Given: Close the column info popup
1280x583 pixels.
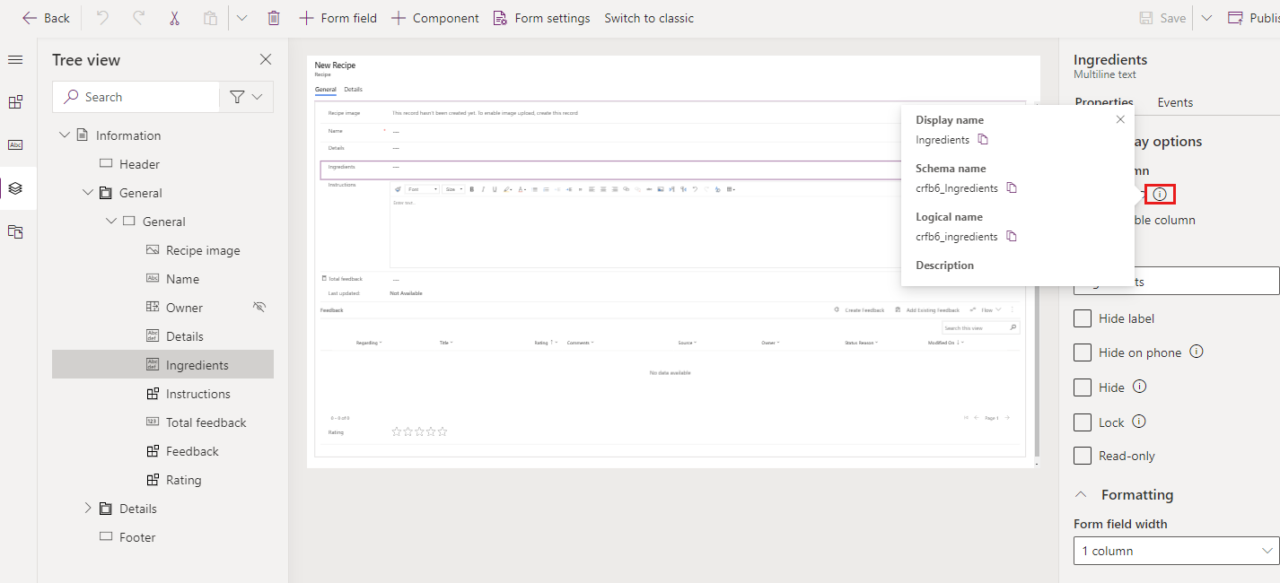Looking at the screenshot, I should pyautogui.click(x=1120, y=119).
